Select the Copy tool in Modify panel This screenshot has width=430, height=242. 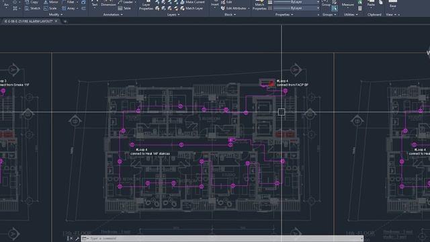coord(32,2)
